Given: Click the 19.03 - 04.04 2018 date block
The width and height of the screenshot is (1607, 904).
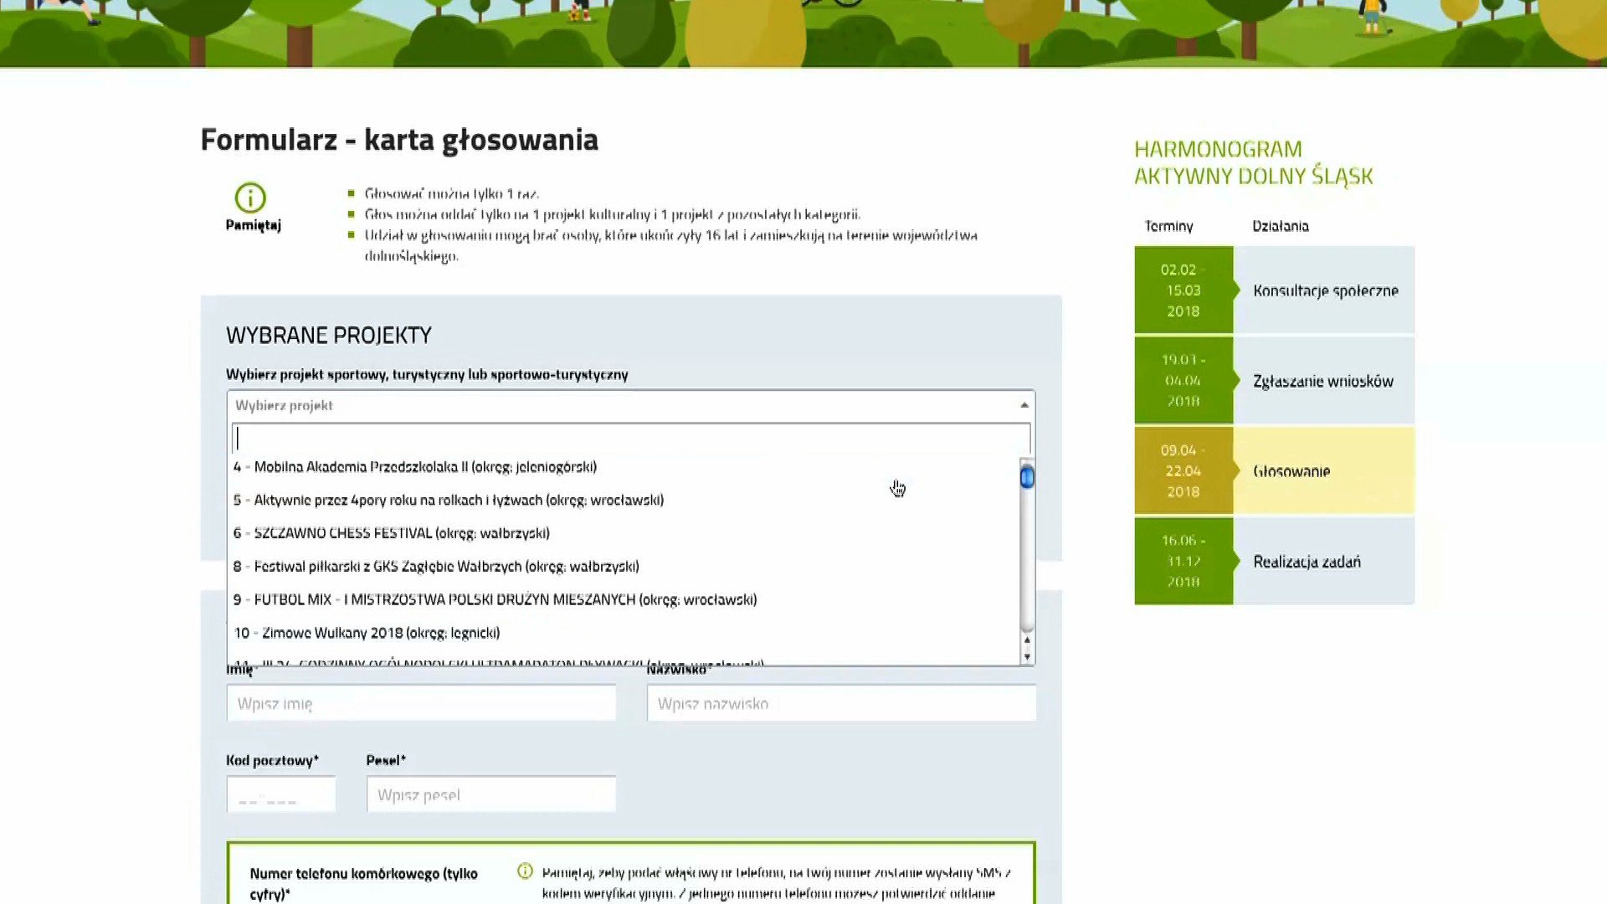Looking at the screenshot, I should pos(1183,381).
